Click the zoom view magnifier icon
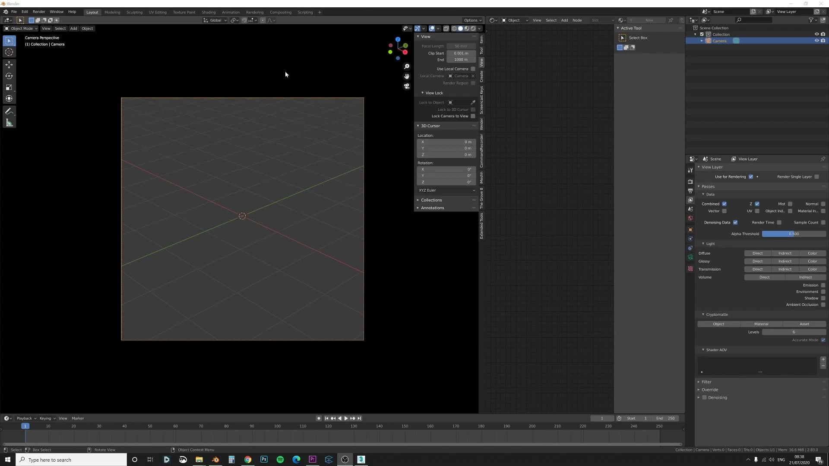The width and height of the screenshot is (829, 466). click(x=407, y=66)
